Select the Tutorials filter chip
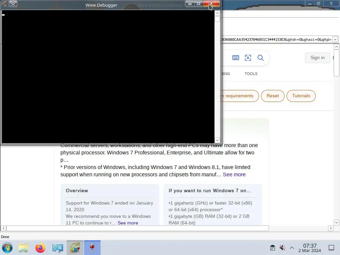Screen dimensions: 340x255 [x=301, y=96]
